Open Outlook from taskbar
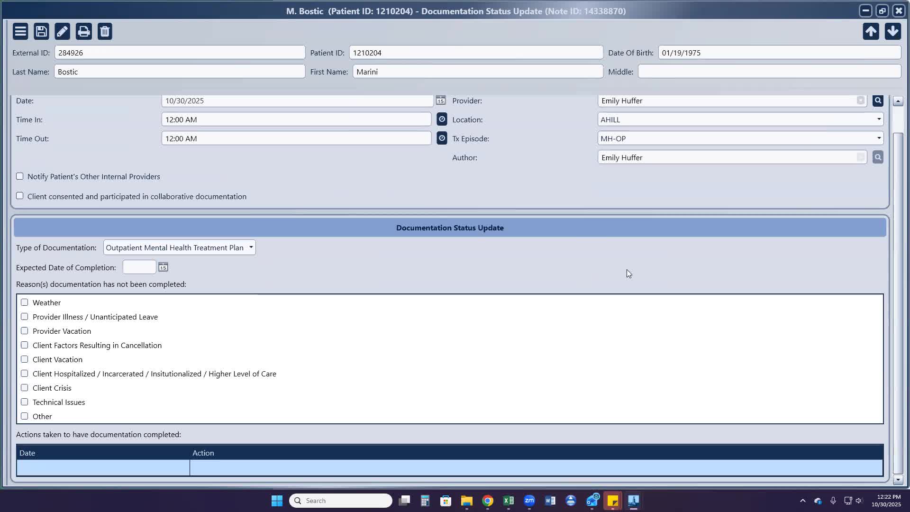The image size is (910, 512). point(592,501)
